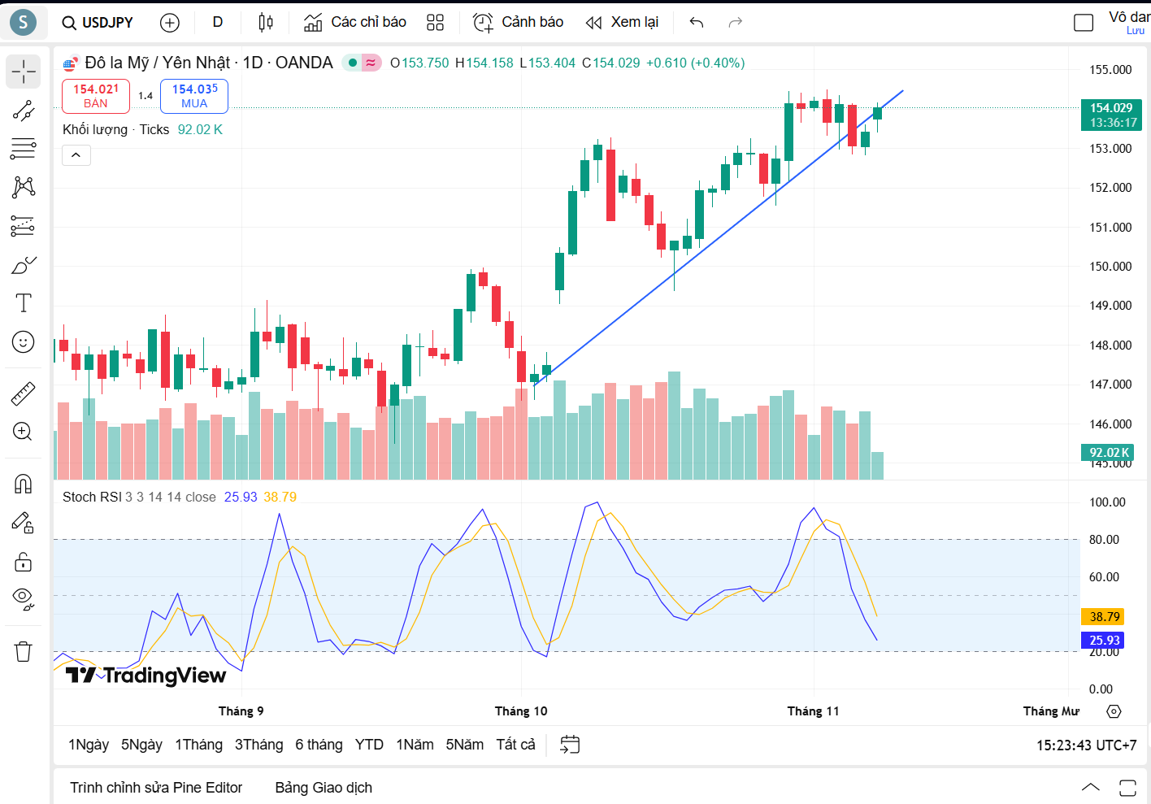Viewport: 1151px width, 804px height.
Task: Open the Trình chỉnh sửa Pine Editor tab
Action: coord(155,787)
